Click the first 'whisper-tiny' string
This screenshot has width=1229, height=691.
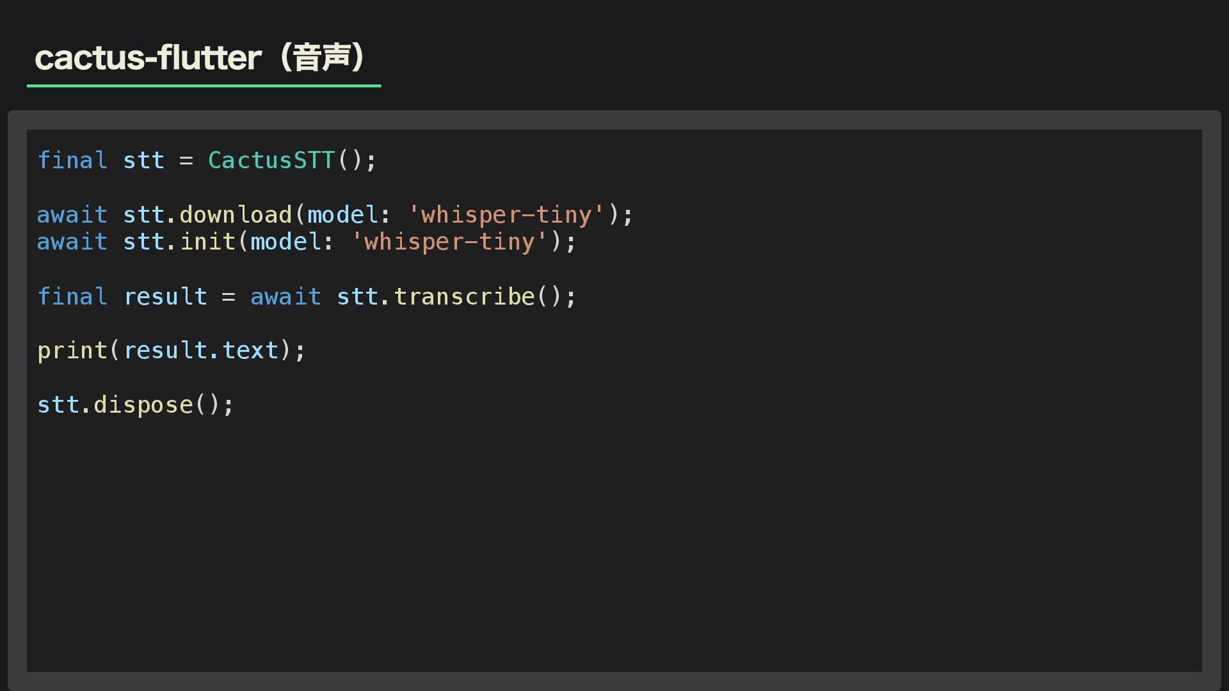tap(506, 215)
